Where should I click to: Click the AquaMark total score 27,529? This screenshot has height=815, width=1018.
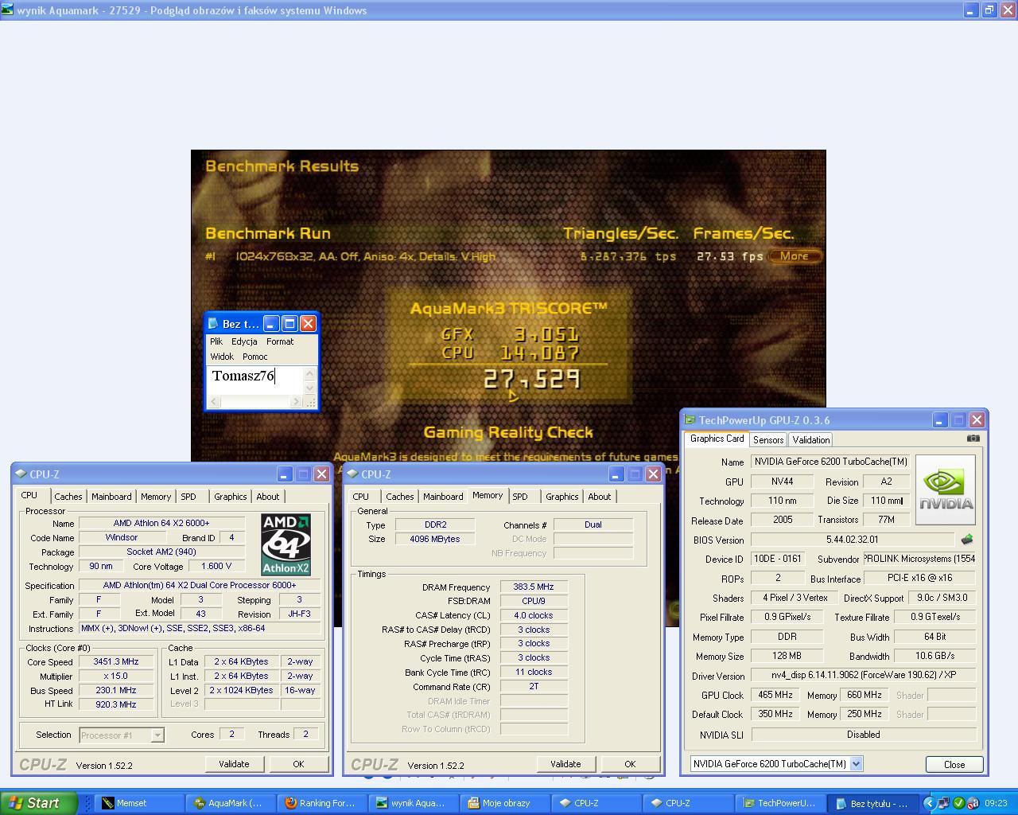coord(532,379)
